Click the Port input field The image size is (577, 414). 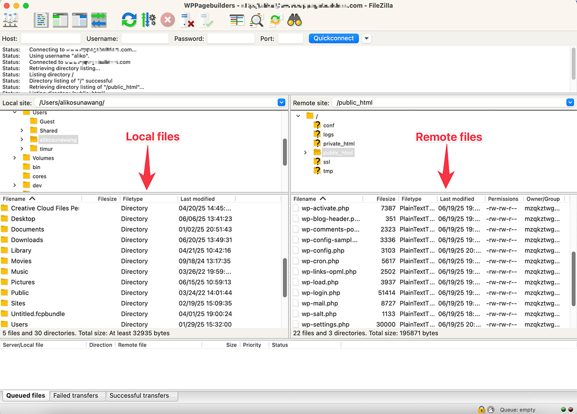[291, 38]
